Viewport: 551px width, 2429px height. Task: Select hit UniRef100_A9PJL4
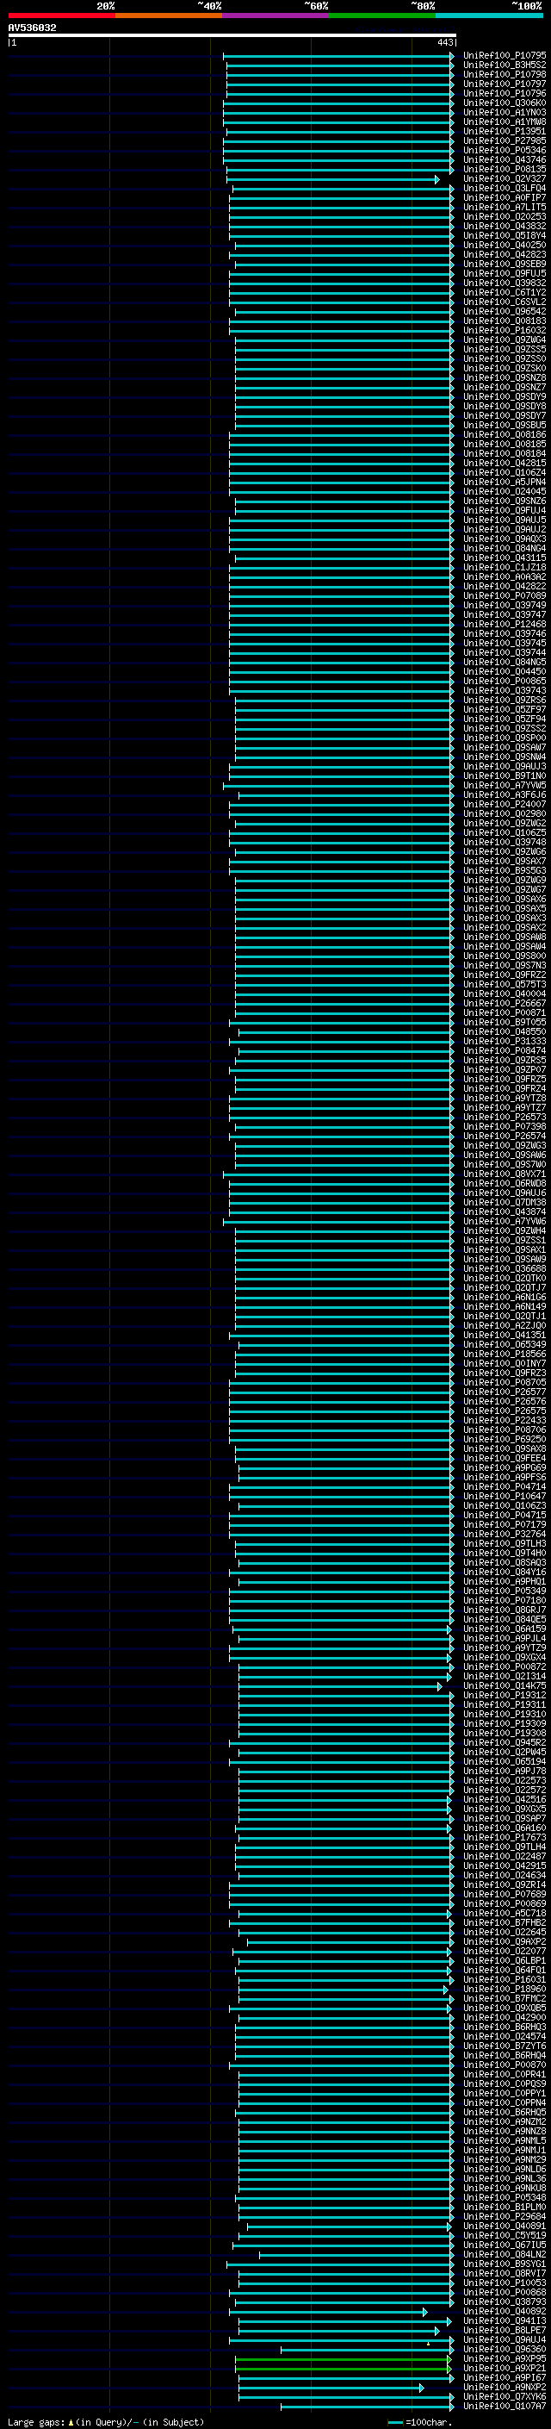tap(504, 1639)
